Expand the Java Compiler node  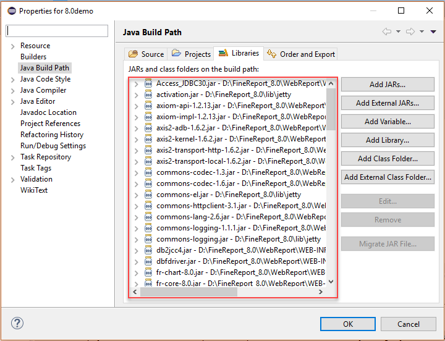click(x=12, y=91)
